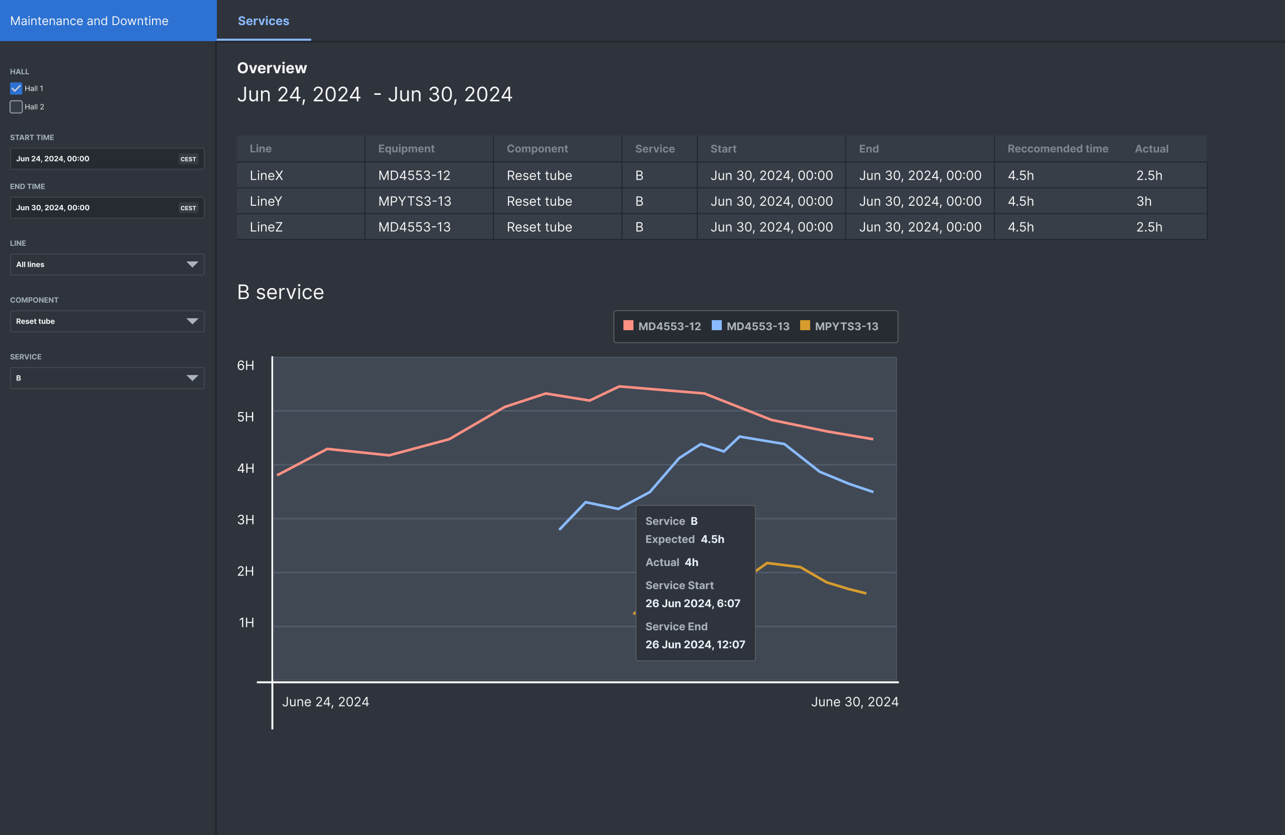
Task: Select the LineX row in the table
Action: (x=266, y=176)
